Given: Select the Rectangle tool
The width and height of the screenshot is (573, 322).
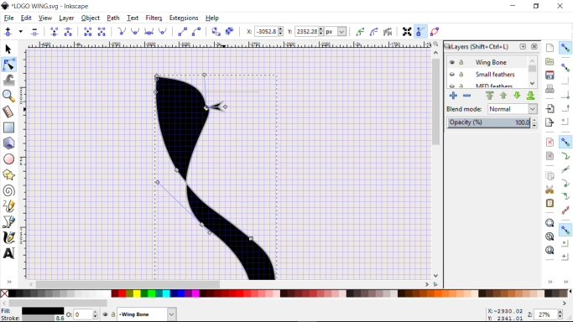Looking at the screenshot, I should 8,127.
